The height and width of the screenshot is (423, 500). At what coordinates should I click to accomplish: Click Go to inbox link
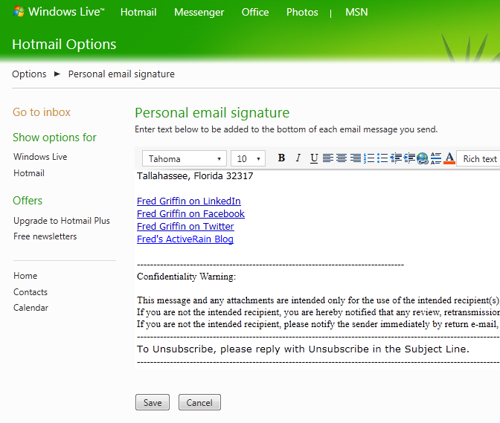click(x=42, y=112)
